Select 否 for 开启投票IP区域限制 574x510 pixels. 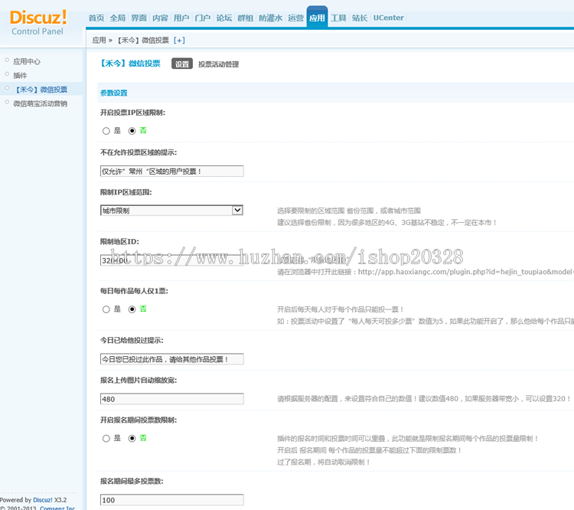click(132, 131)
